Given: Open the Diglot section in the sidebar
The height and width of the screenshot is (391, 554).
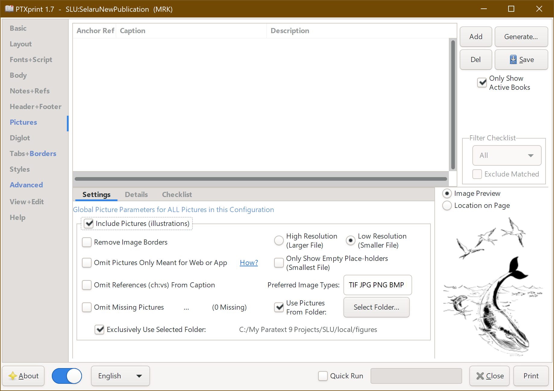Looking at the screenshot, I should 20,138.
